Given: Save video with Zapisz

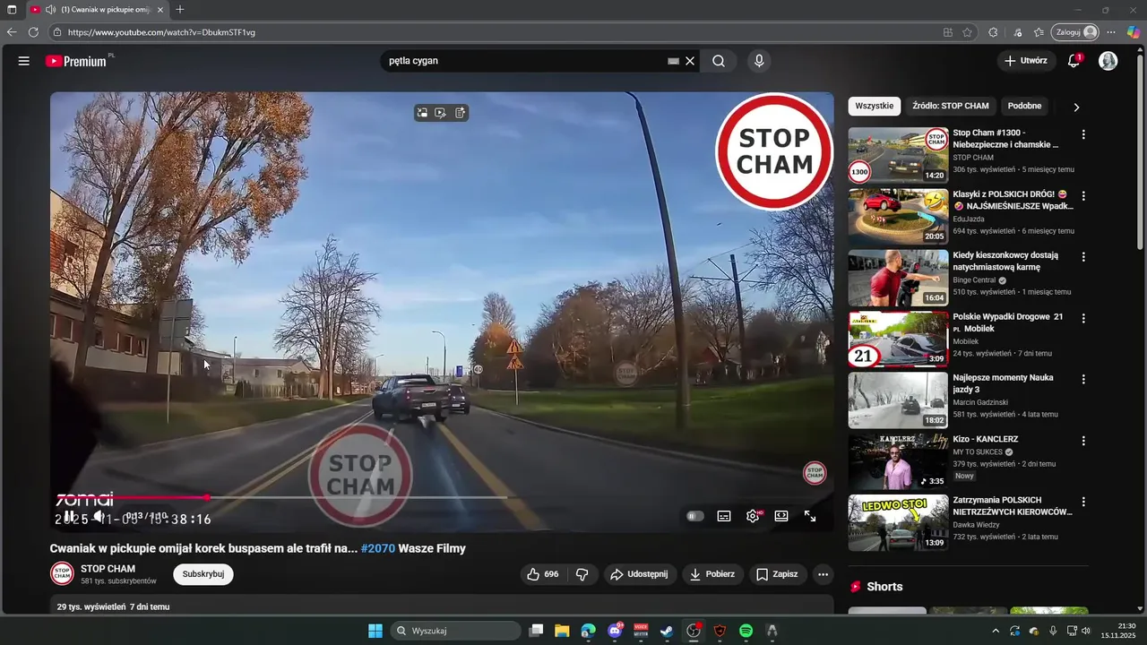Looking at the screenshot, I should pos(777,574).
